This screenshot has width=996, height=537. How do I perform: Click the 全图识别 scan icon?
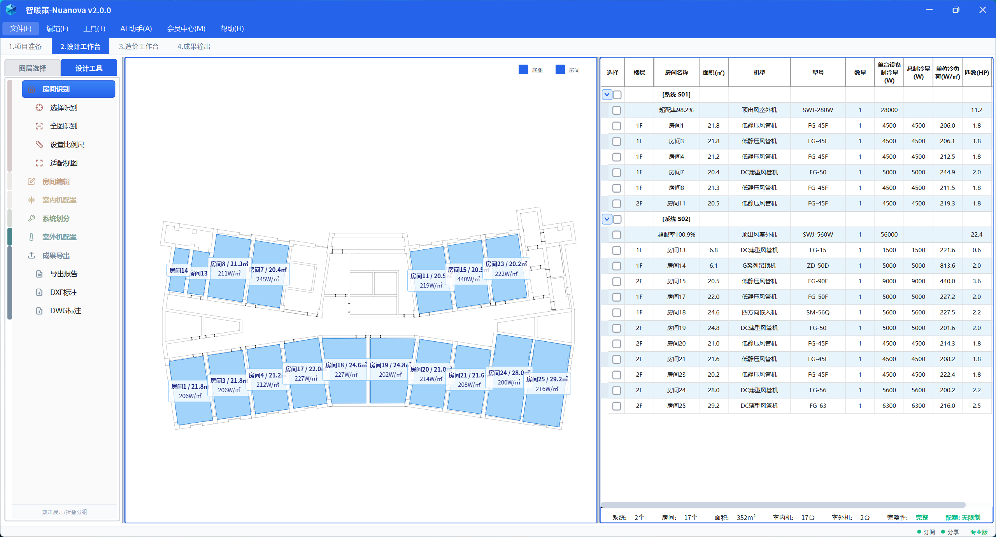pos(39,126)
